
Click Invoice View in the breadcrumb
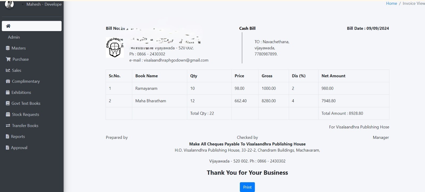pyautogui.click(x=413, y=3)
